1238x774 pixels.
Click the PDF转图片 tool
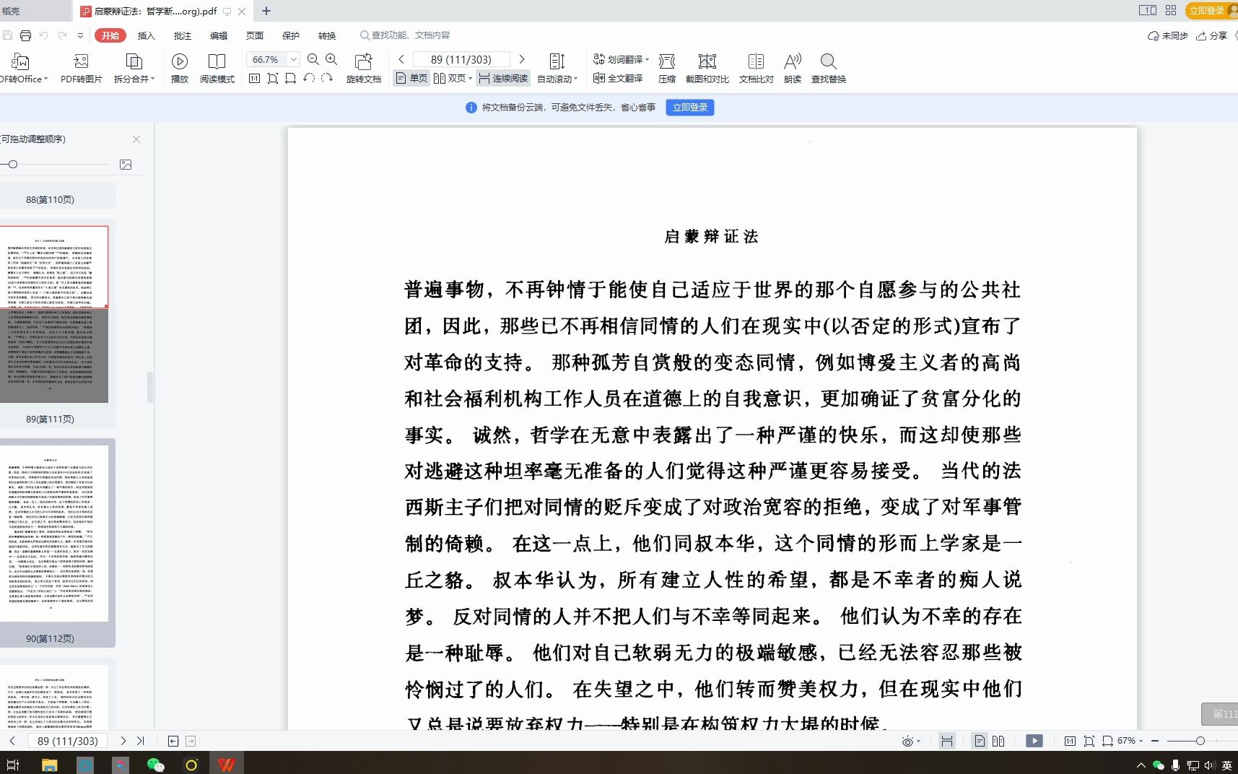[81, 69]
